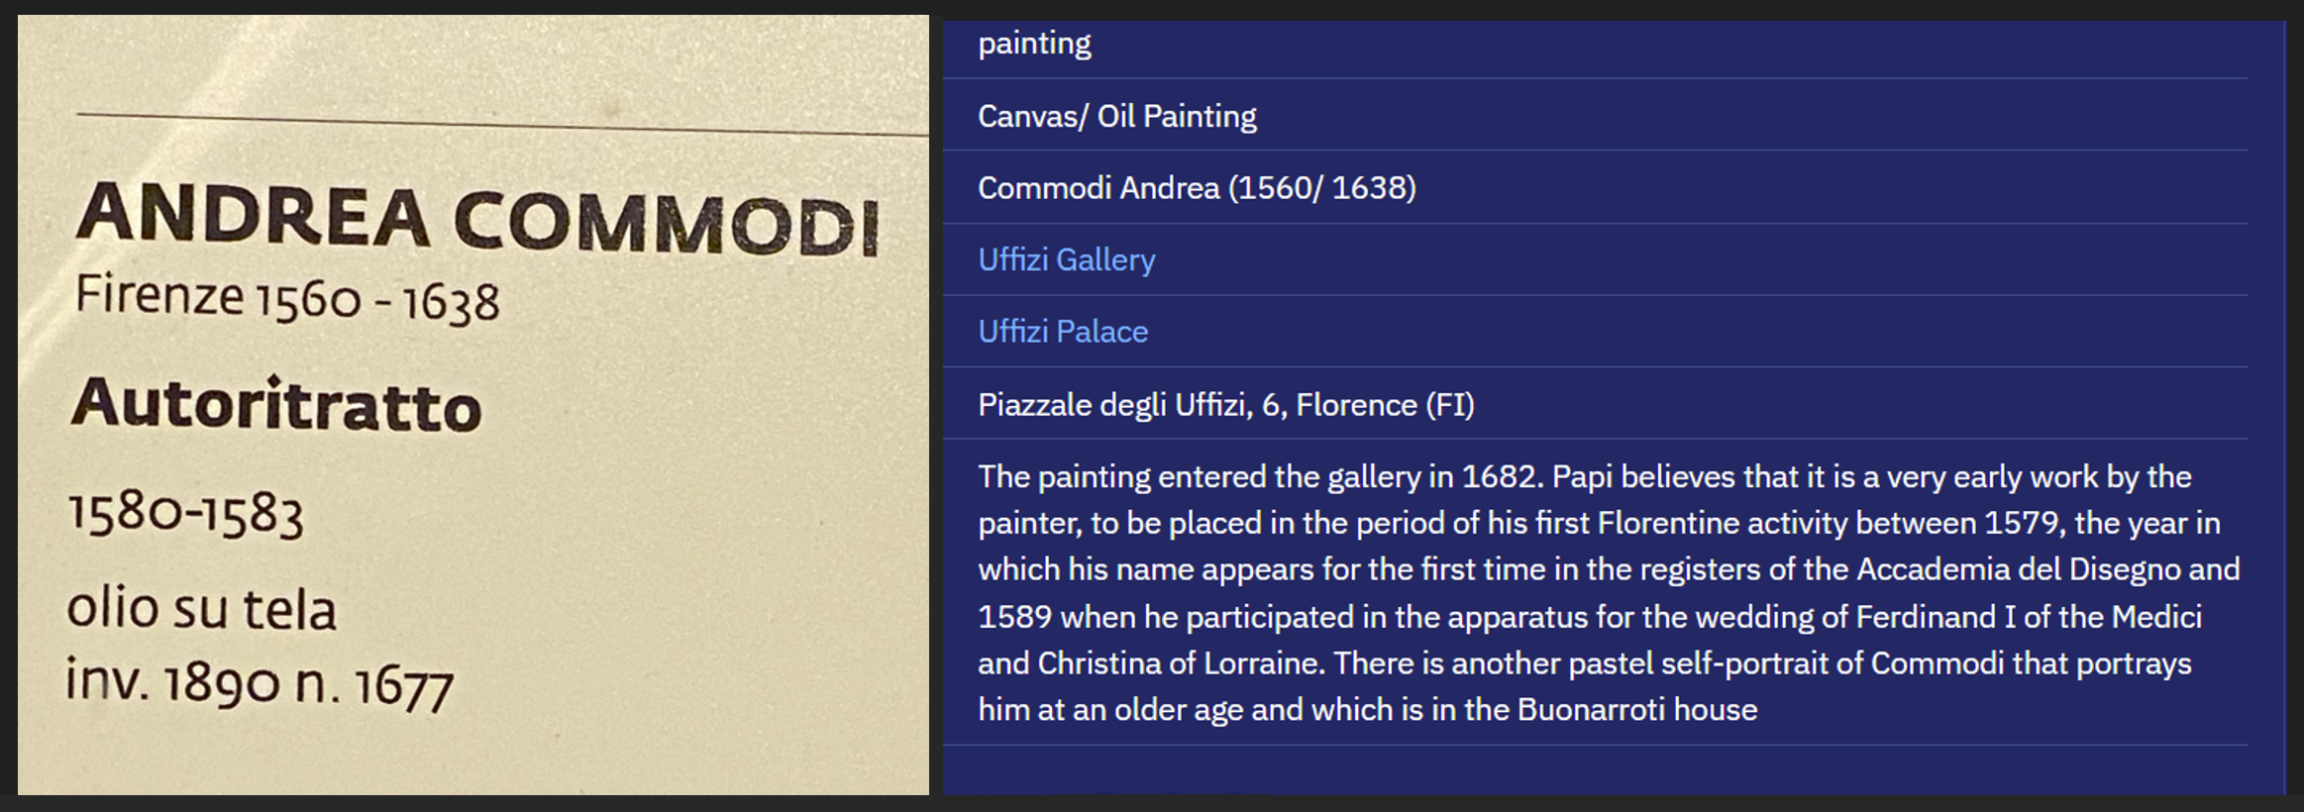Click 'Christina of Lorraine' in the paragraph

click(x=1181, y=663)
